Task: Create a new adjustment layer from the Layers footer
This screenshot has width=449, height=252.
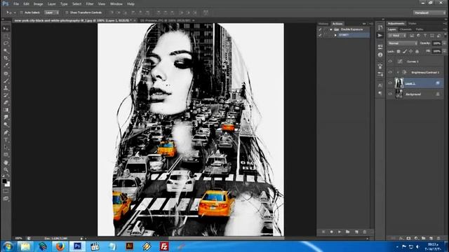Action: point(416,238)
